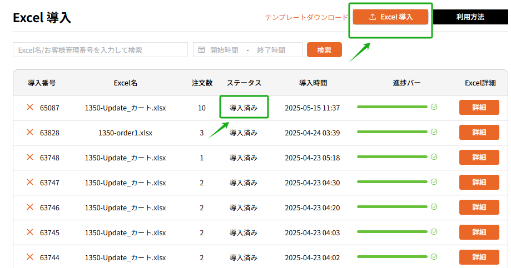Click 導入済み status for import 65087

[x=244, y=108]
